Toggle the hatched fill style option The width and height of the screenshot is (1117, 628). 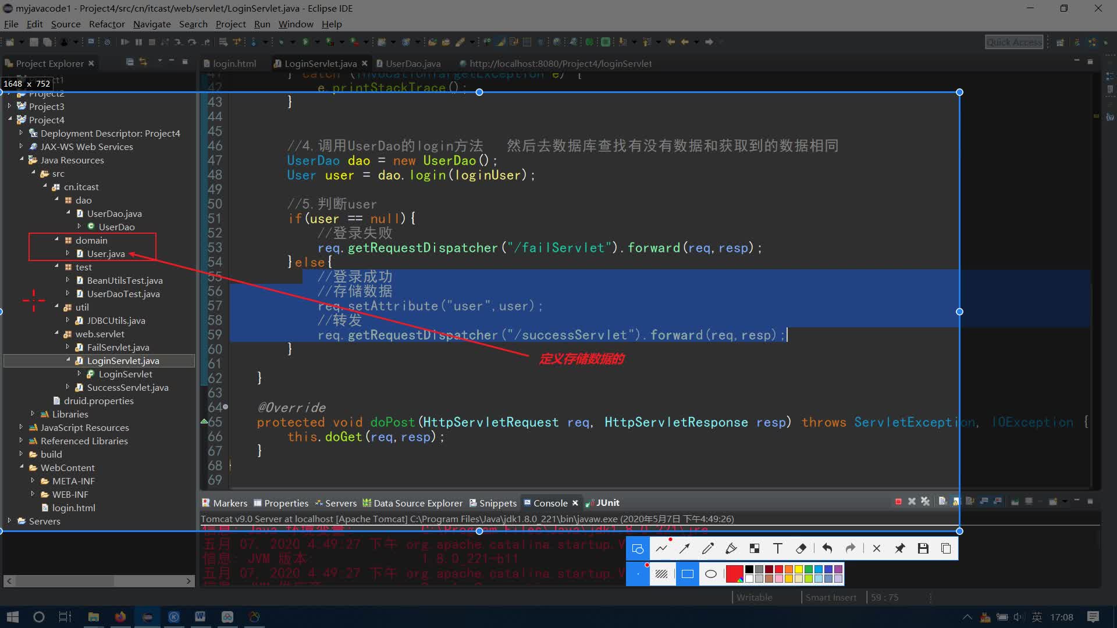click(661, 574)
